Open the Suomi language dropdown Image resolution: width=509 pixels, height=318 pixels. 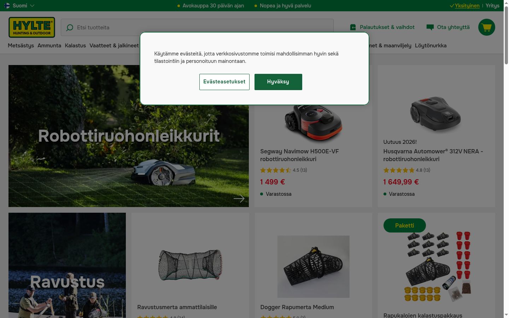click(x=19, y=6)
